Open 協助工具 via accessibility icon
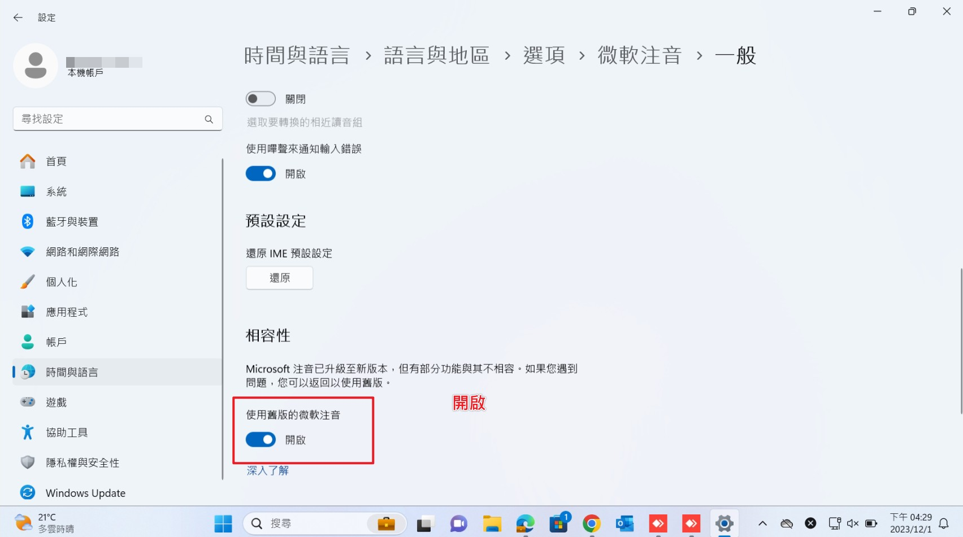The width and height of the screenshot is (963, 537). click(28, 432)
